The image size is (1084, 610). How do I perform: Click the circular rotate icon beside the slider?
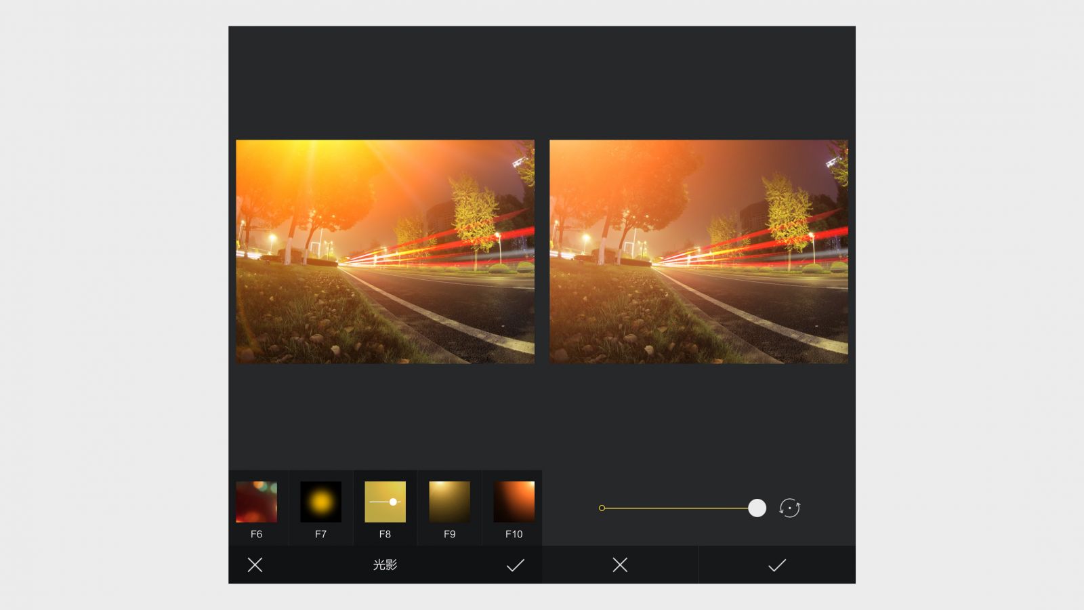790,508
